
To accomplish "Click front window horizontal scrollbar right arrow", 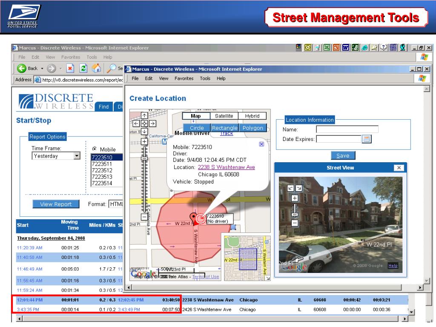I will pyautogui.click(x=420, y=287).
